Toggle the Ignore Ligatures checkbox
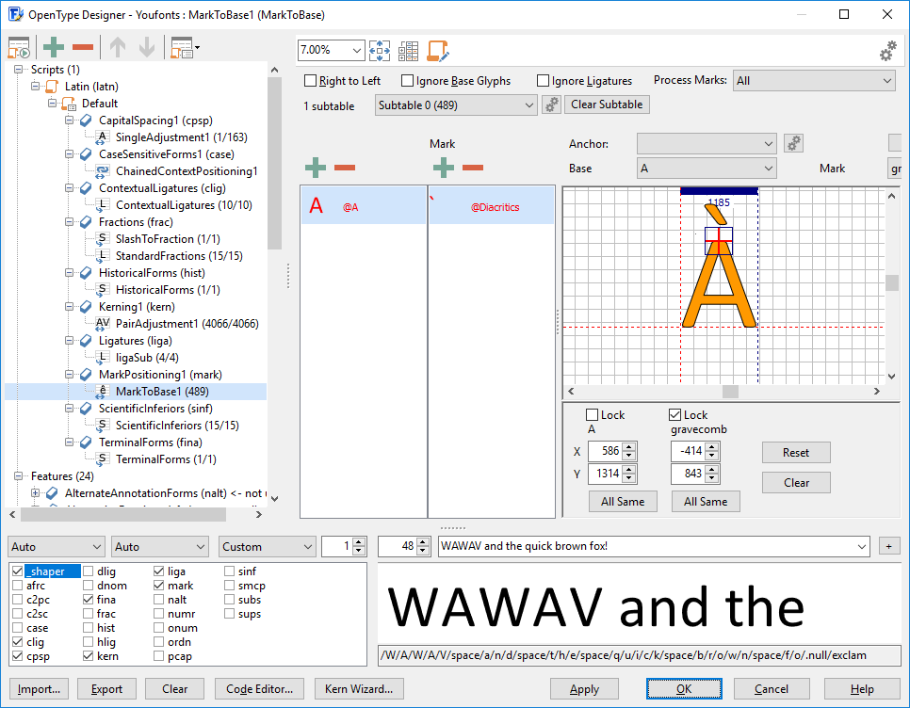 [x=544, y=81]
